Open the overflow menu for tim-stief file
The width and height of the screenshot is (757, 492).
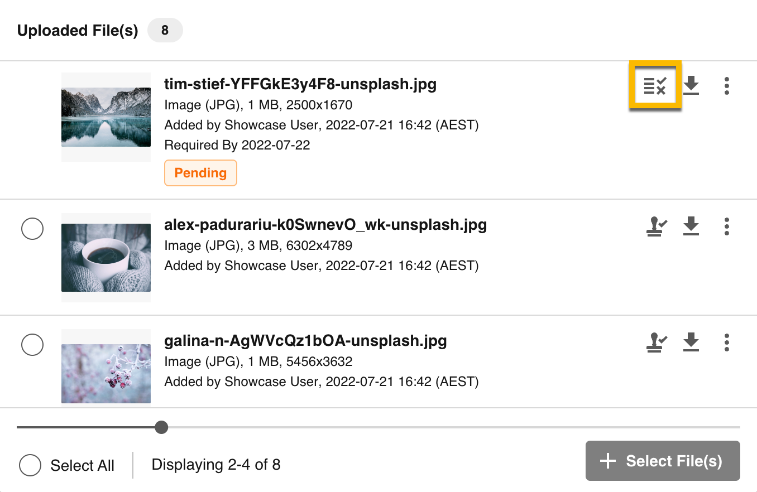[x=727, y=85]
